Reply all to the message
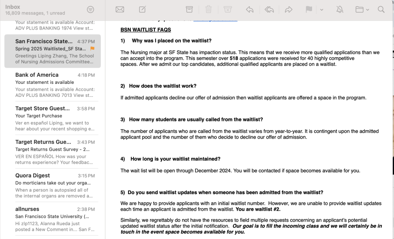Viewport: 394px width, 239px height. coord(269,9)
